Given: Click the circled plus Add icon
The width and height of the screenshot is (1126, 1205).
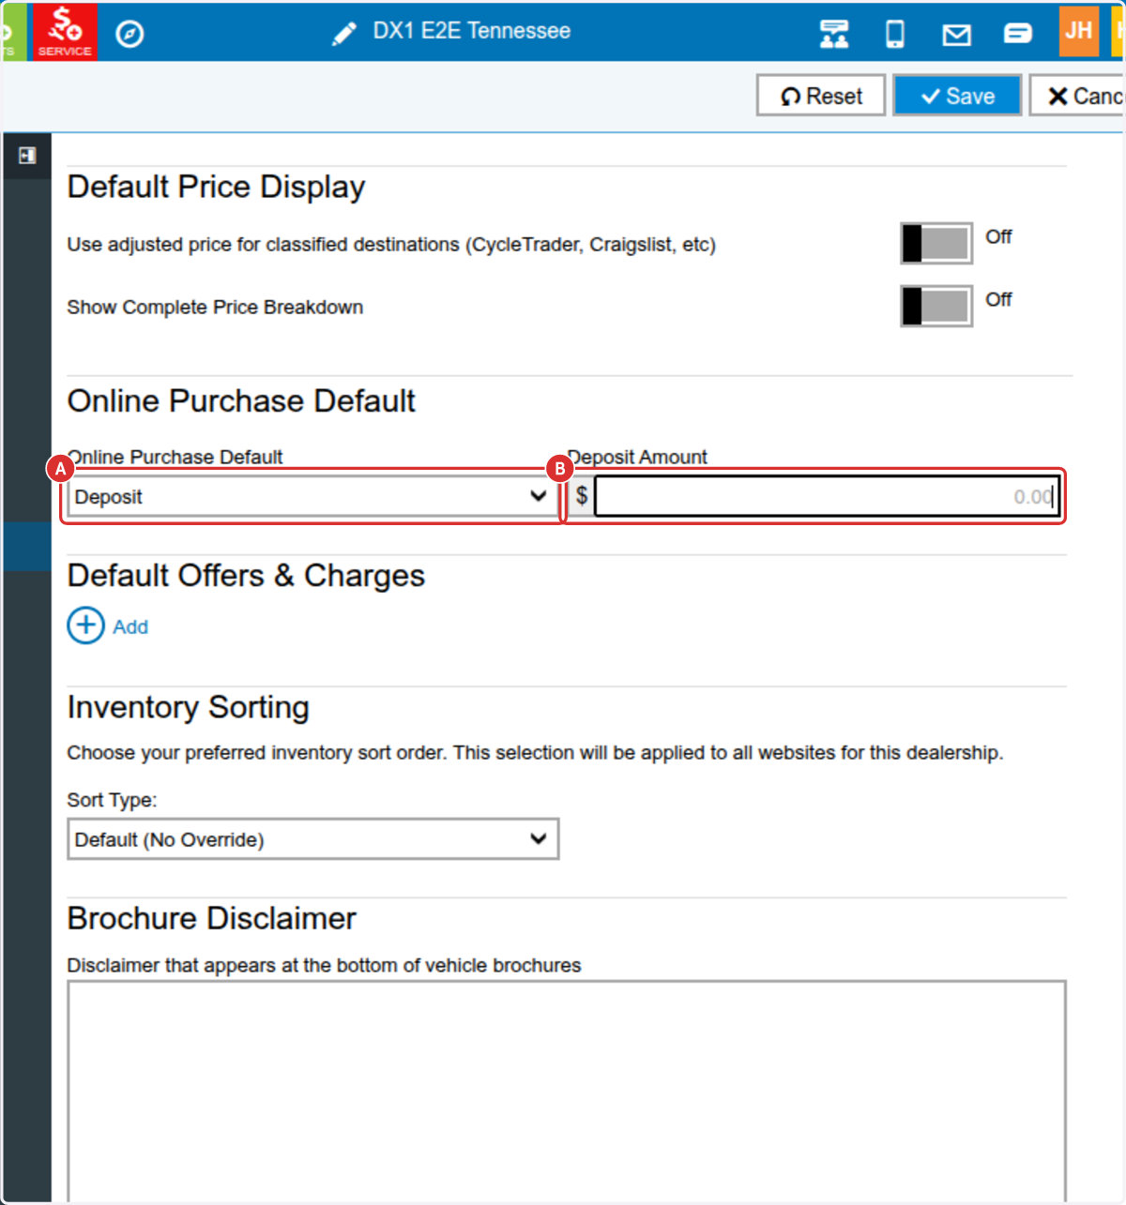Looking at the screenshot, I should pos(85,625).
